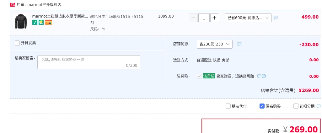
Task: Open the 省230元 store discount dropdown
Action: 215,44
